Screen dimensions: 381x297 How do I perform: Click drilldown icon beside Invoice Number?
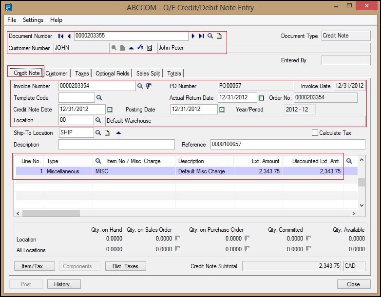pos(149,86)
